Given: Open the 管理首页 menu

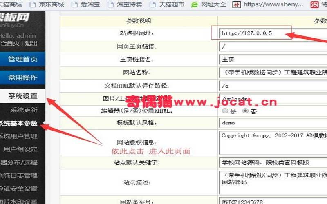Looking at the screenshot, I should pos(22,59).
